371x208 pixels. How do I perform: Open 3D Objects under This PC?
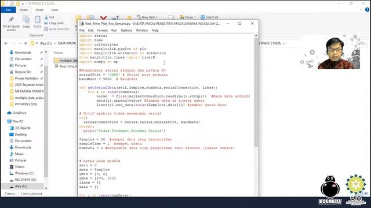click(x=23, y=128)
